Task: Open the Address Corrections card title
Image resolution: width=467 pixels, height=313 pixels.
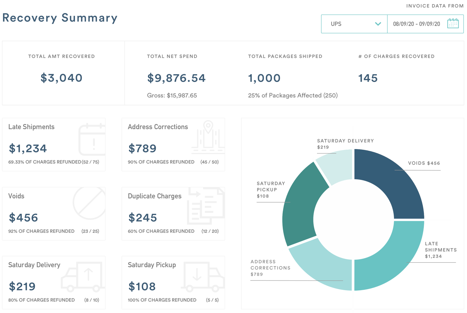Action: point(158,127)
